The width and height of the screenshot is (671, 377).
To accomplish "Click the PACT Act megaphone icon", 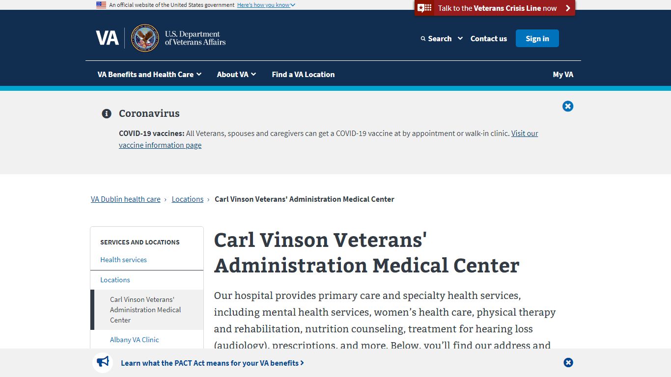I will click(x=103, y=362).
